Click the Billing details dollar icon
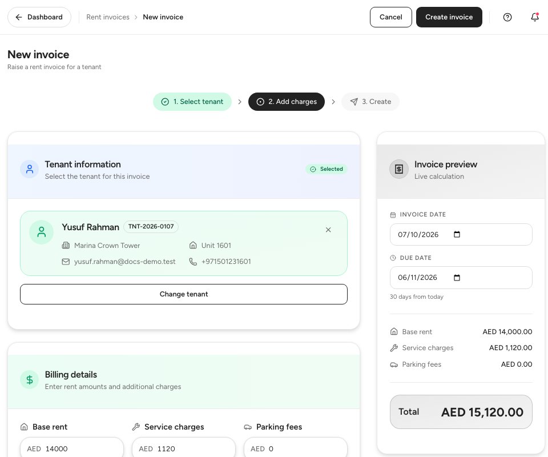The height and width of the screenshot is (457, 548). (x=30, y=380)
